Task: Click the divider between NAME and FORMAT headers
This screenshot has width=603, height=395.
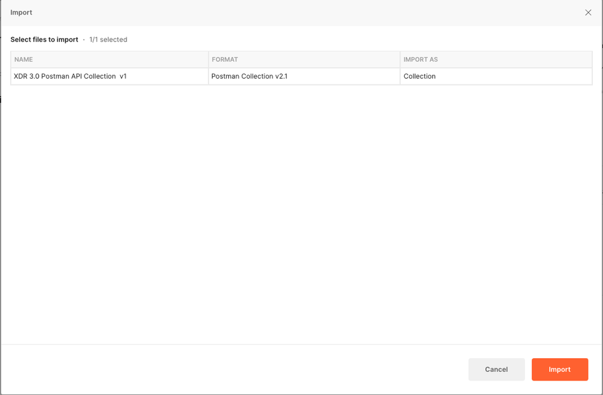Action: [x=208, y=60]
